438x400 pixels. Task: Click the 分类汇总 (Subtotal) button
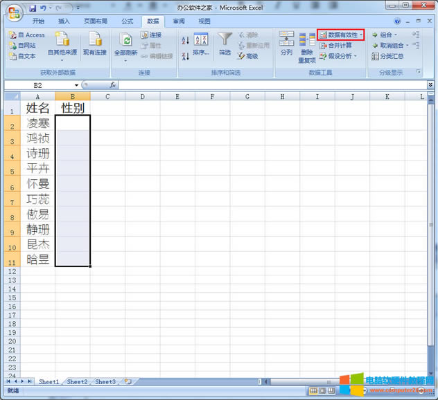point(387,56)
